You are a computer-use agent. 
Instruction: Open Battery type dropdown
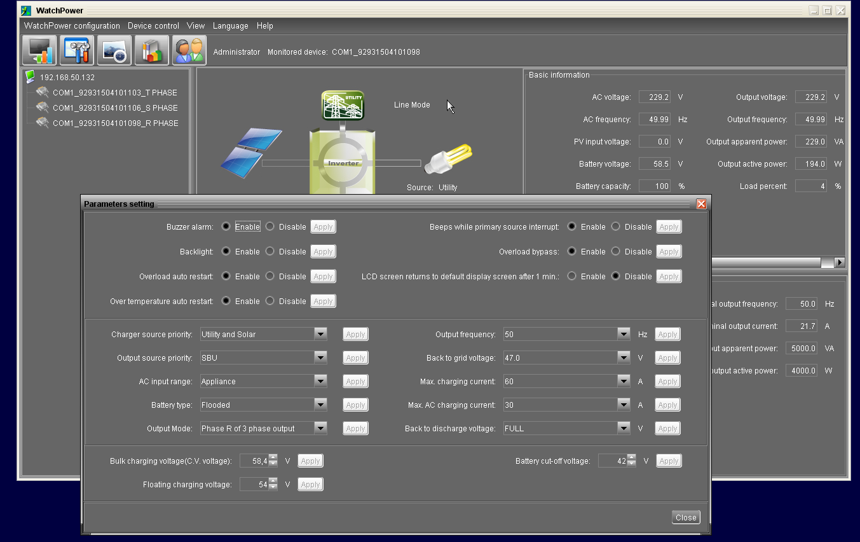click(320, 405)
